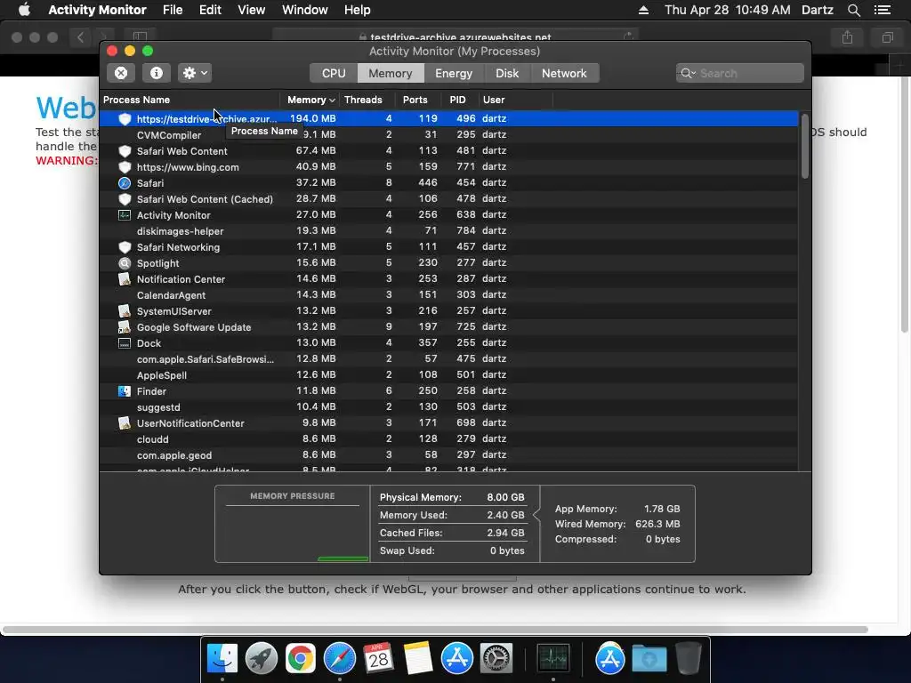Click the quit process X toolbar button
Viewport: 911px width, 683px height.
(121, 73)
